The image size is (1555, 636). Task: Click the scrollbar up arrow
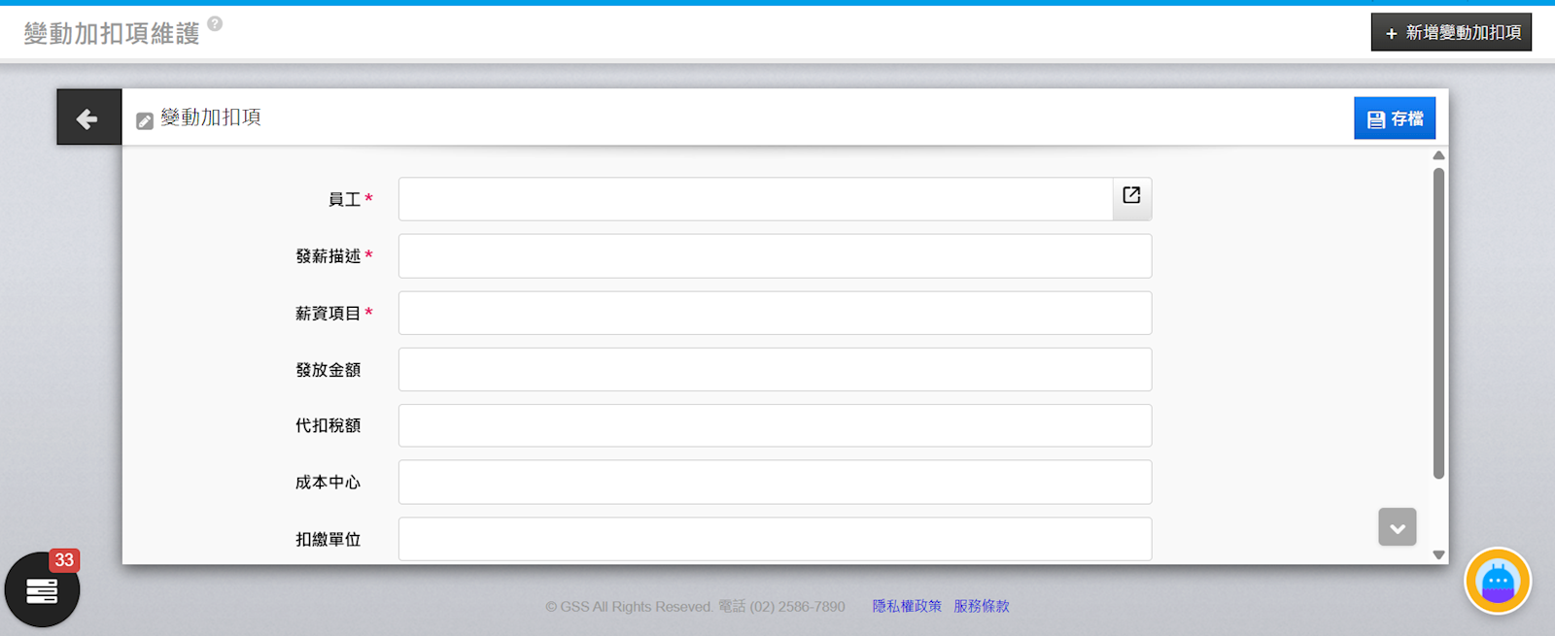pos(1438,155)
